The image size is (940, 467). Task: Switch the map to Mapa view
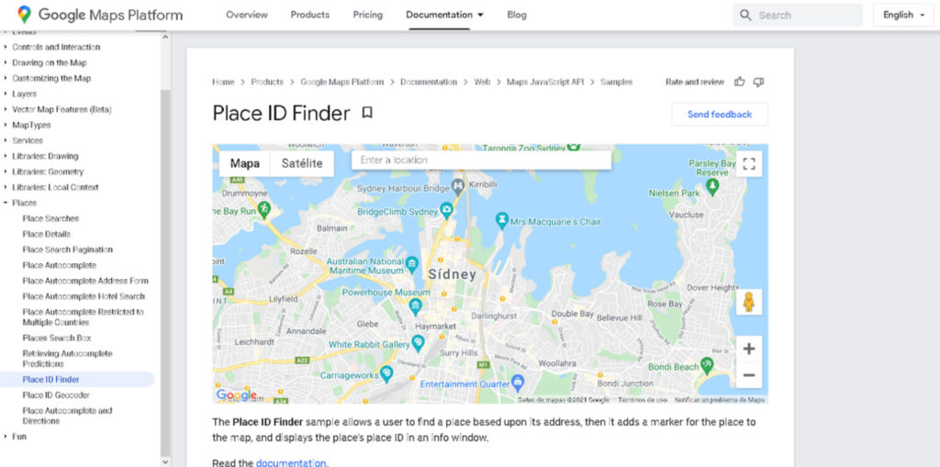(244, 163)
